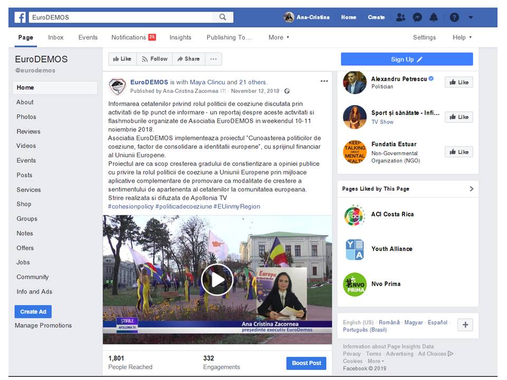Open the page Events tab
The width and height of the screenshot is (507, 380).
pos(88,37)
